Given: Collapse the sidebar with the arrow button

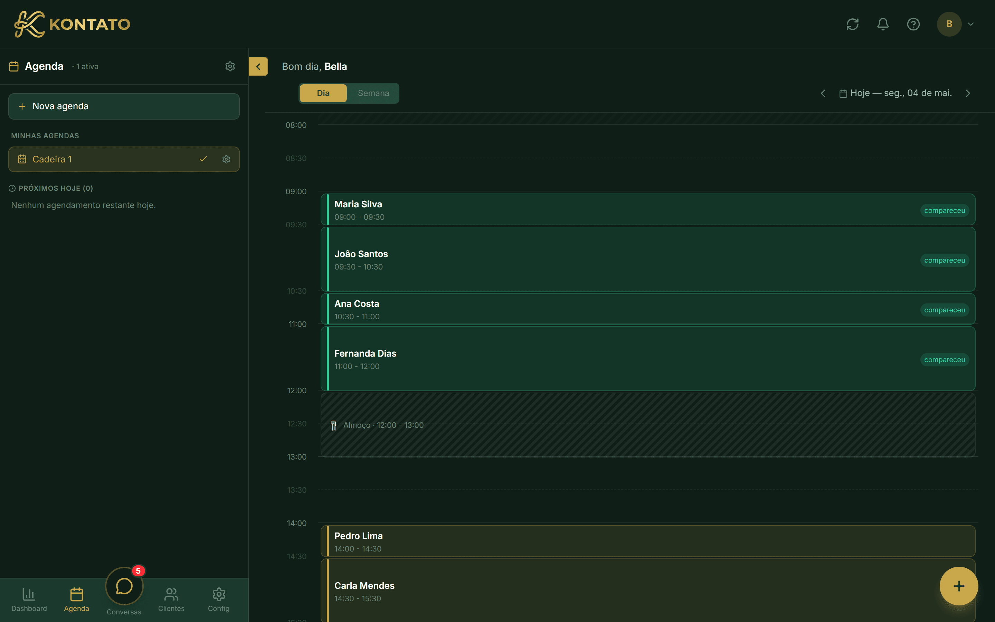Looking at the screenshot, I should tap(258, 66).
